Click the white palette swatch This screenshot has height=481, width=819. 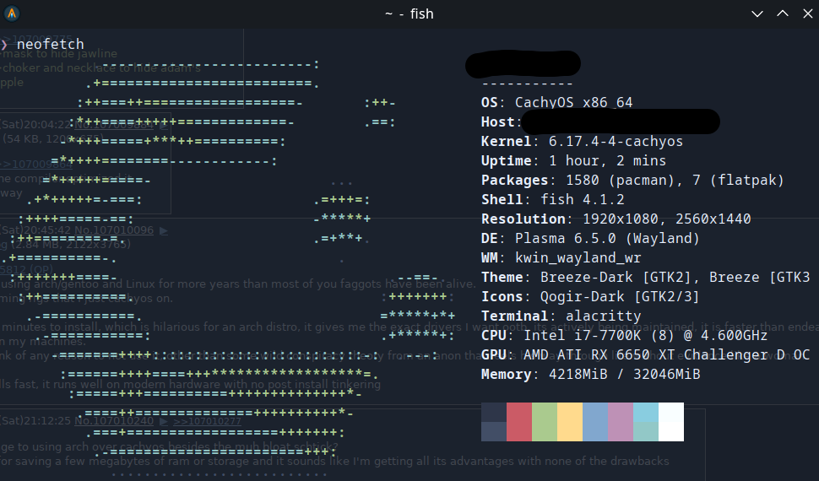pos(671,422)
